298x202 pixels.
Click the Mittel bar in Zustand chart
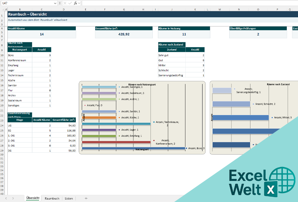coord(241,118)
